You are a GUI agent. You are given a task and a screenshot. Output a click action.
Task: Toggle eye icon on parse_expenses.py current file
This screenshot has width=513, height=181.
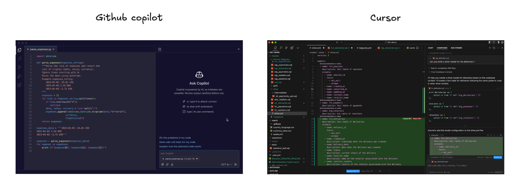pyautogui.click(x=197, y=159)
